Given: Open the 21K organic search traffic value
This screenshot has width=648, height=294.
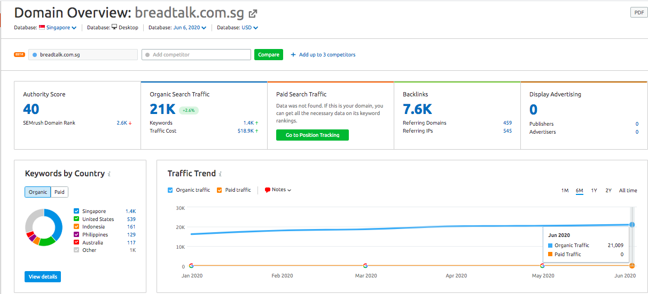Looking at the screenshot, I should point(162,109).
